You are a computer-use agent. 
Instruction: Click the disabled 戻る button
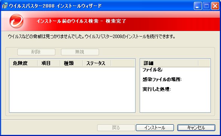(x=116, y=128)
